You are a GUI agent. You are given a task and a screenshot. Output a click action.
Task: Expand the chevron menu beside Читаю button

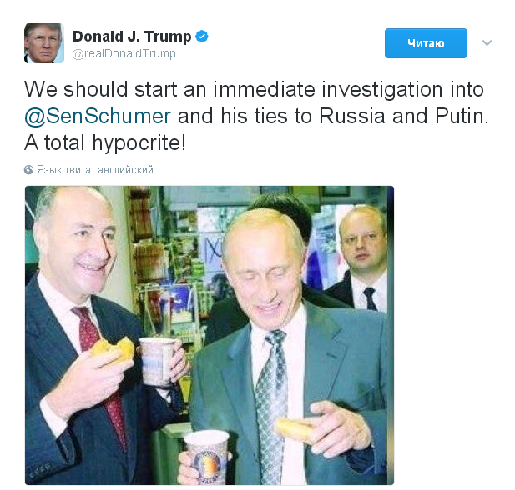coord(487,43)
